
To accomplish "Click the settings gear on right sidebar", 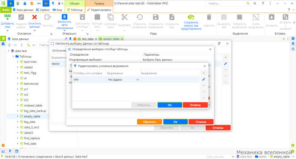I will (293, 39).
